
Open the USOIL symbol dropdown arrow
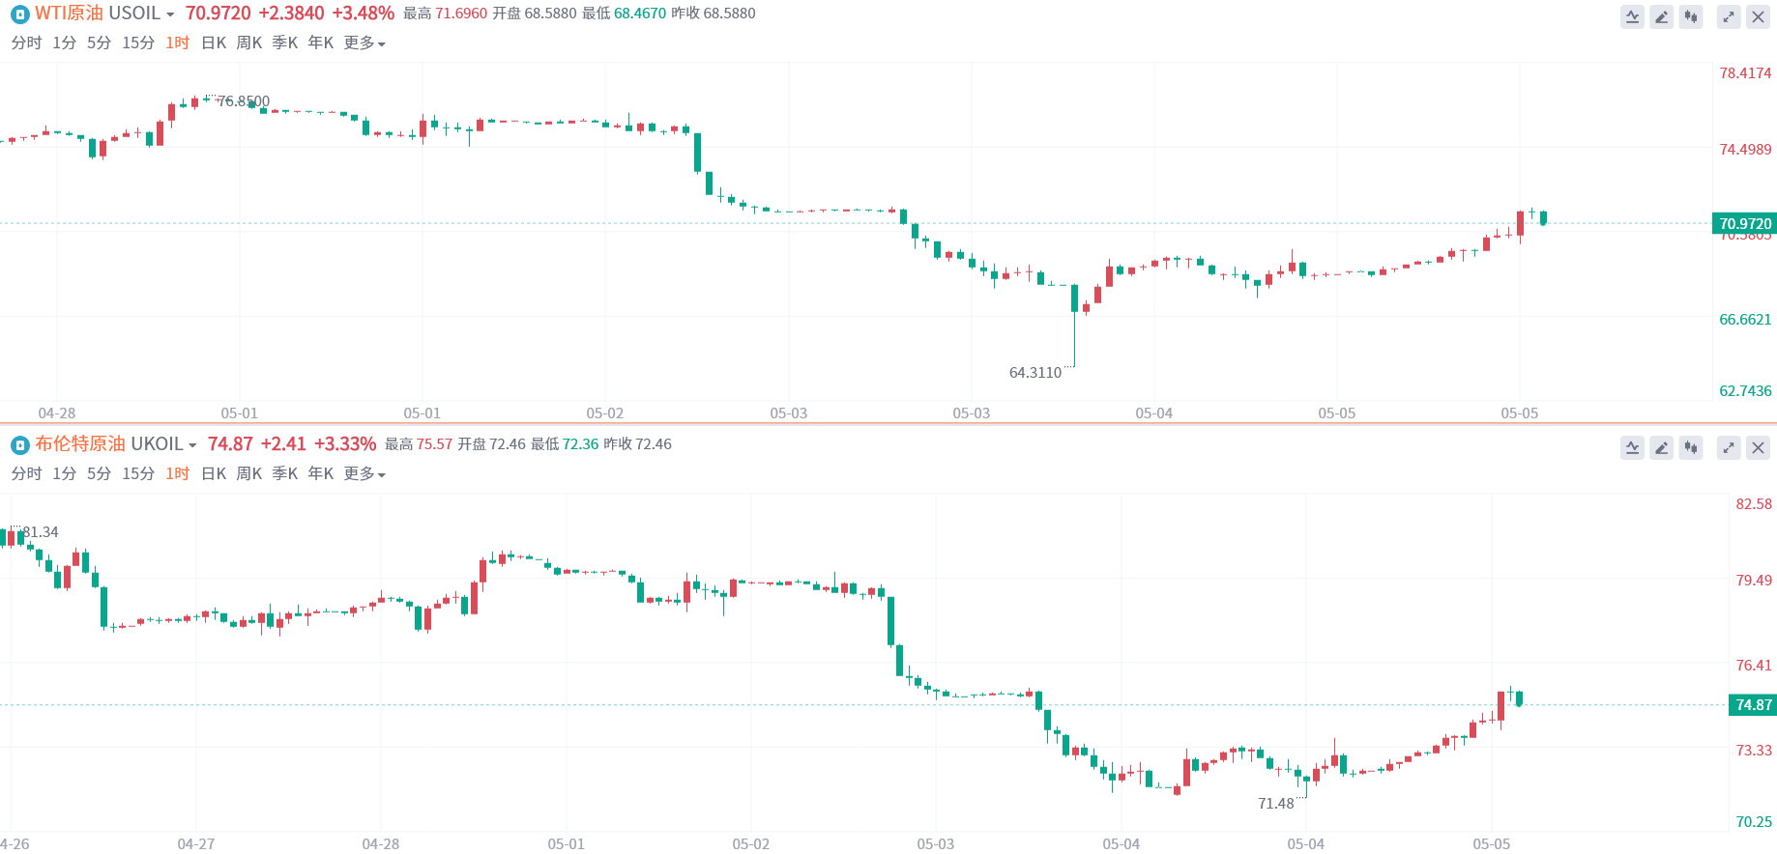[170, 14]
